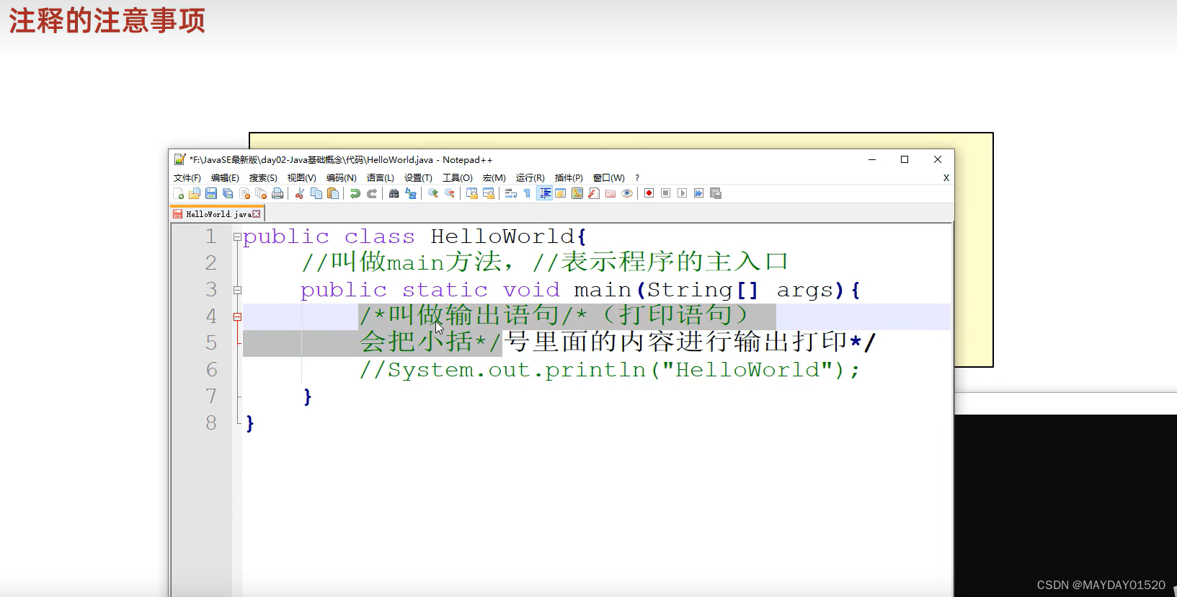Open the 宏(M) menu

tap(494, 178)
